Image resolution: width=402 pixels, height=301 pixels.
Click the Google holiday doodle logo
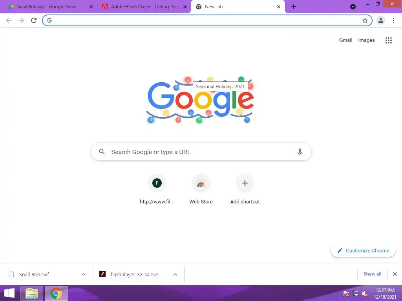point(200,100)
